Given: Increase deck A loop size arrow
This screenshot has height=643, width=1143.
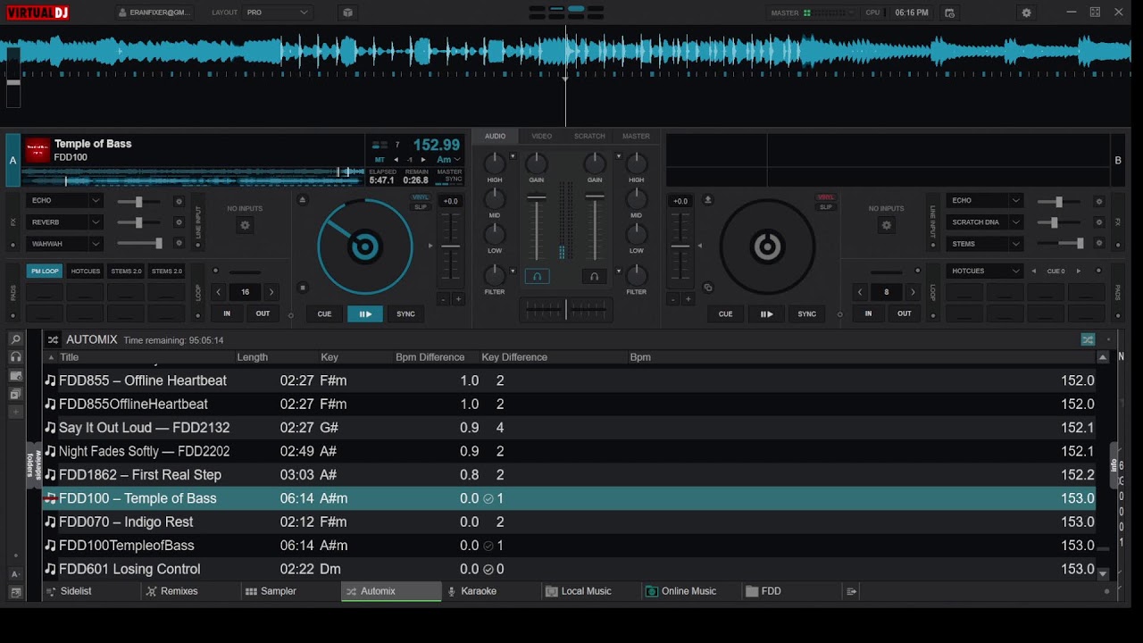Looking at the screenshot, I should pos(271,292).
